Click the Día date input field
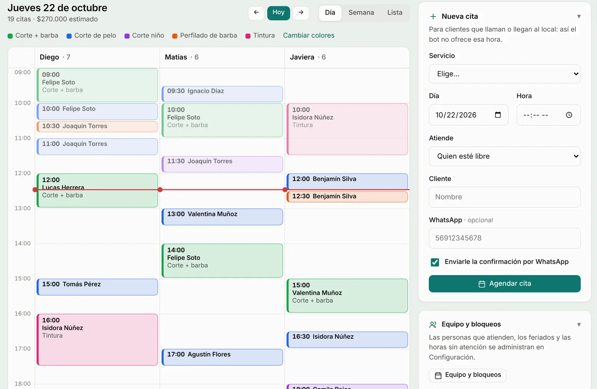The width and height of the screenshot is (597, 389). (x=468, y=115)
